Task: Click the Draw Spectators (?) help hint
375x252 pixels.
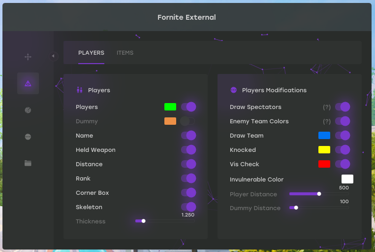Action: pos(327,107)
